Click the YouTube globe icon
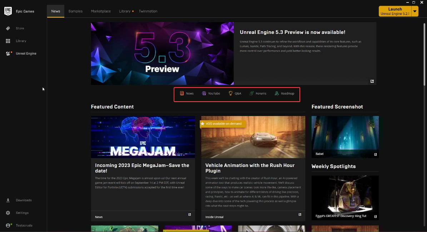This screenshot has width=427, height=232. click(204, 93)
